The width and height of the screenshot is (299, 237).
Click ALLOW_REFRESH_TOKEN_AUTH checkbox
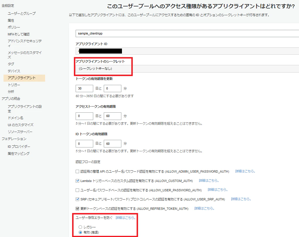(77, 209)
